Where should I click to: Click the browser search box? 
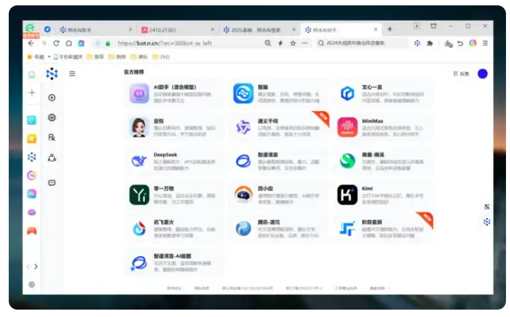(362, 43)
